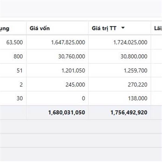Select the 138,000 market value cell
This screenshot has width=162, height=162.
[120, 98]
